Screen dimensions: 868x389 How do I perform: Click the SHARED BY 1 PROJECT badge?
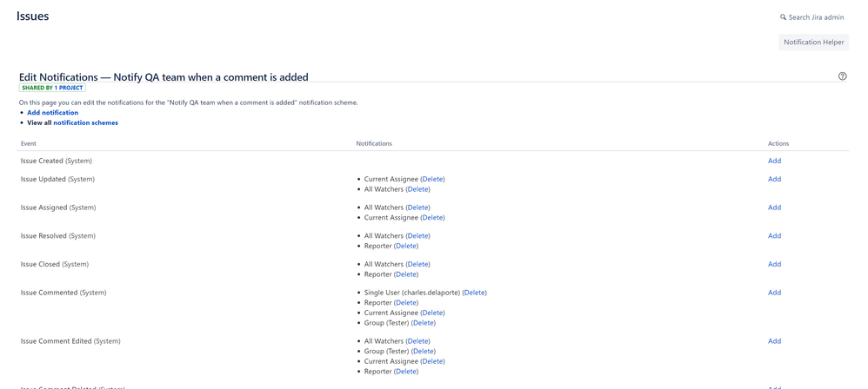52,88
